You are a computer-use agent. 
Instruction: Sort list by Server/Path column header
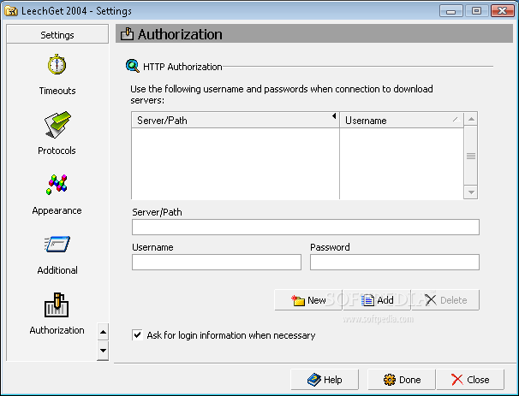pos(235,120)
